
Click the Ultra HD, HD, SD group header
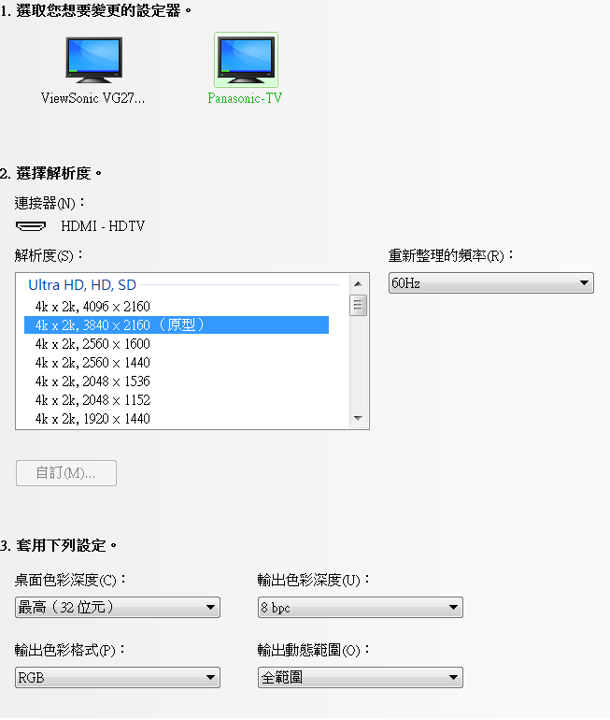coord(82,284)
